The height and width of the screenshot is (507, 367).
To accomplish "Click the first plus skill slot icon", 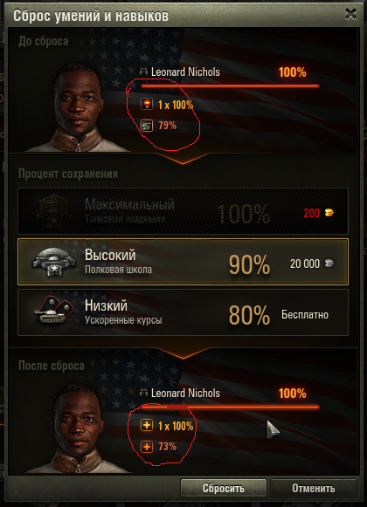I will tap(147, 426).
